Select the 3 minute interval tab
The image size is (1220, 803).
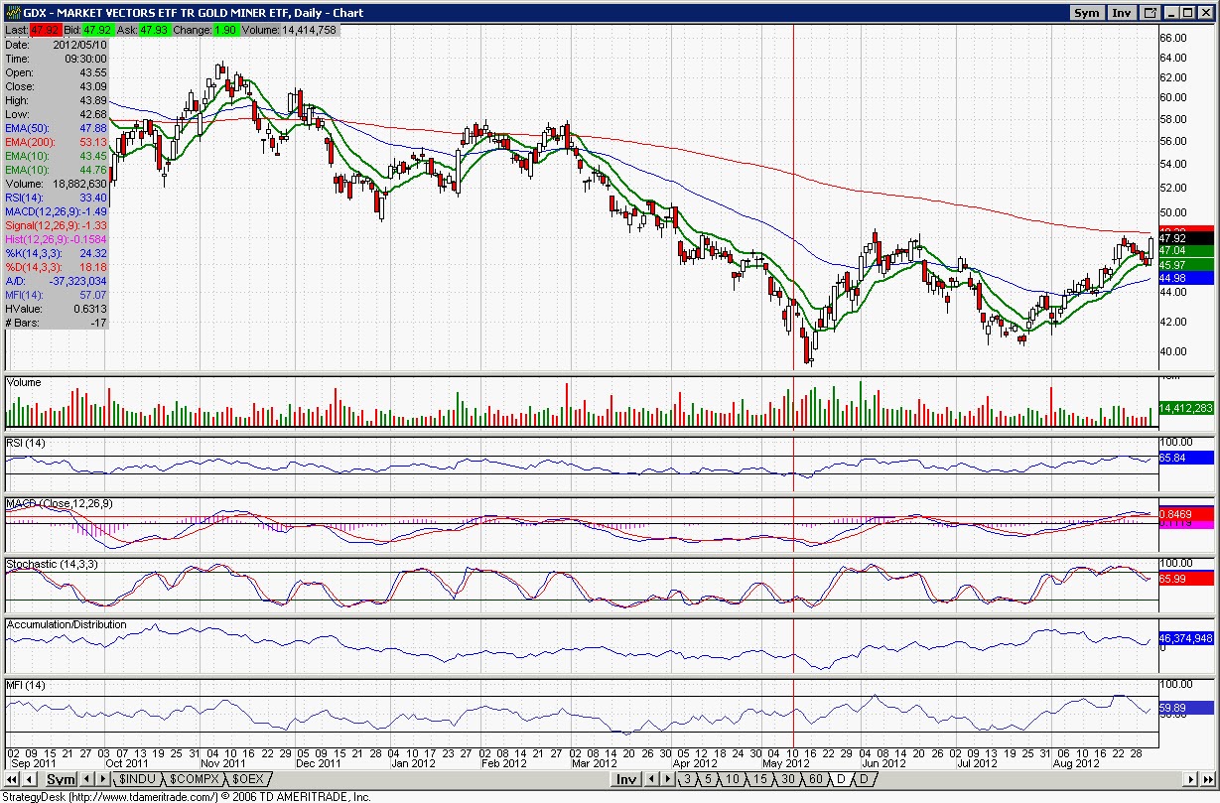click(x=687, y=779)
